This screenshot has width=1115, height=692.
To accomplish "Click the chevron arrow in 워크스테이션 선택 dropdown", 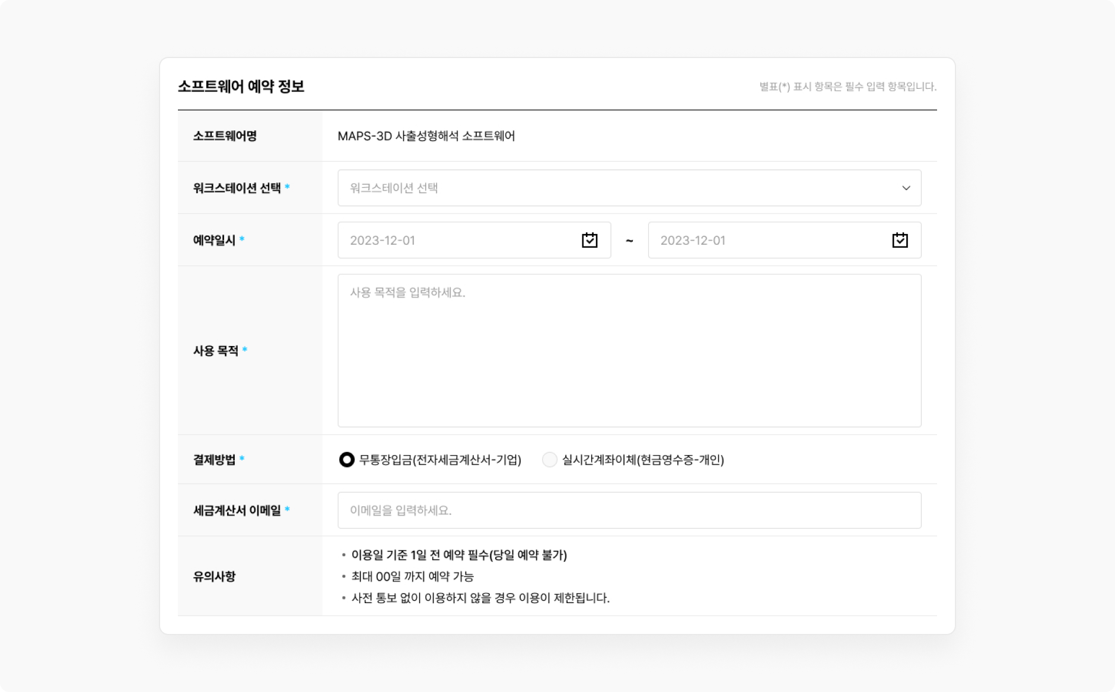I will pos(906,188).
